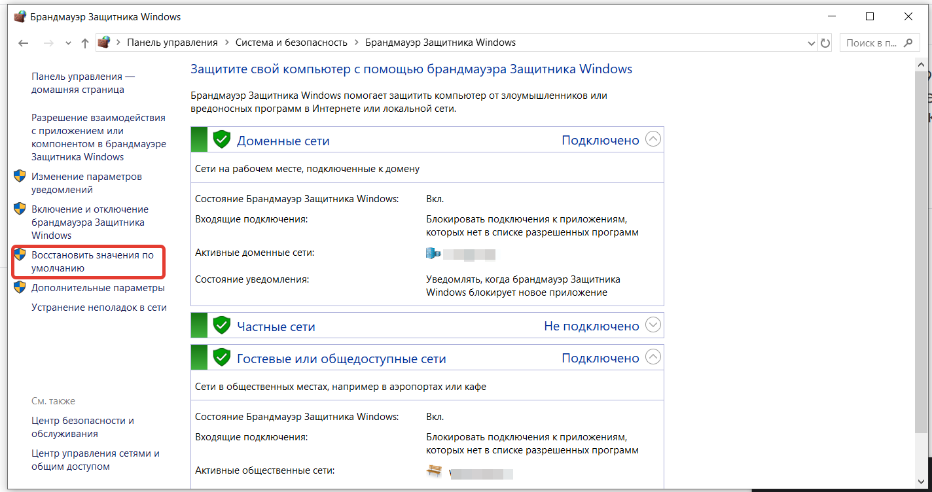Click shield icon beside 'Включение и отключение'

click(x=20, y=209)
